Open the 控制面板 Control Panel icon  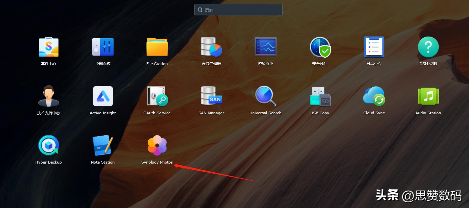[103, 47]
